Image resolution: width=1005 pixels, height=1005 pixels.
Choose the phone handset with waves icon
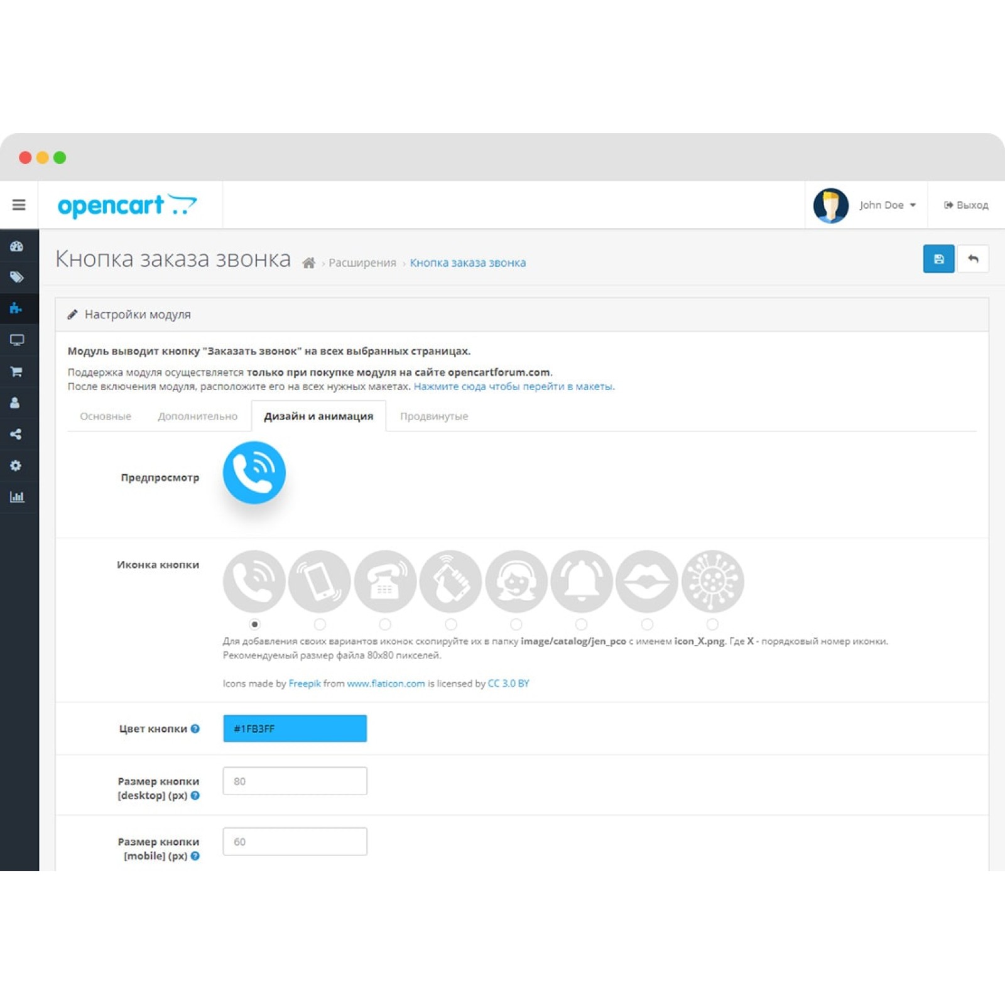pos(254,582)
